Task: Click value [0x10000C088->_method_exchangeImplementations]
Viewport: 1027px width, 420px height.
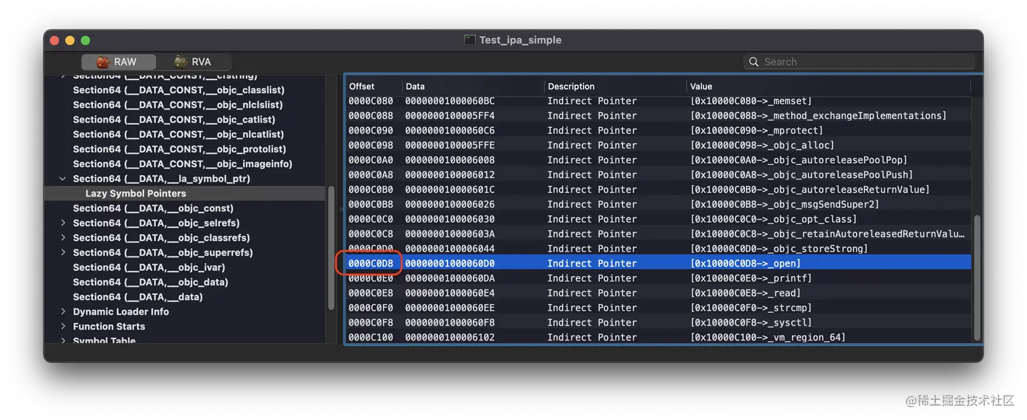Action: [x=818, y=116]
